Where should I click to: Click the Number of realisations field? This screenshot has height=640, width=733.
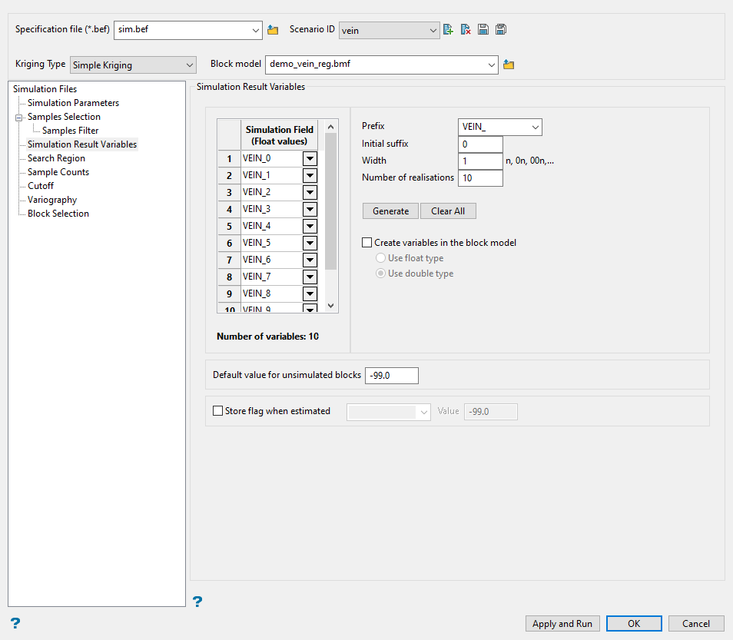(x=480, y=178)
